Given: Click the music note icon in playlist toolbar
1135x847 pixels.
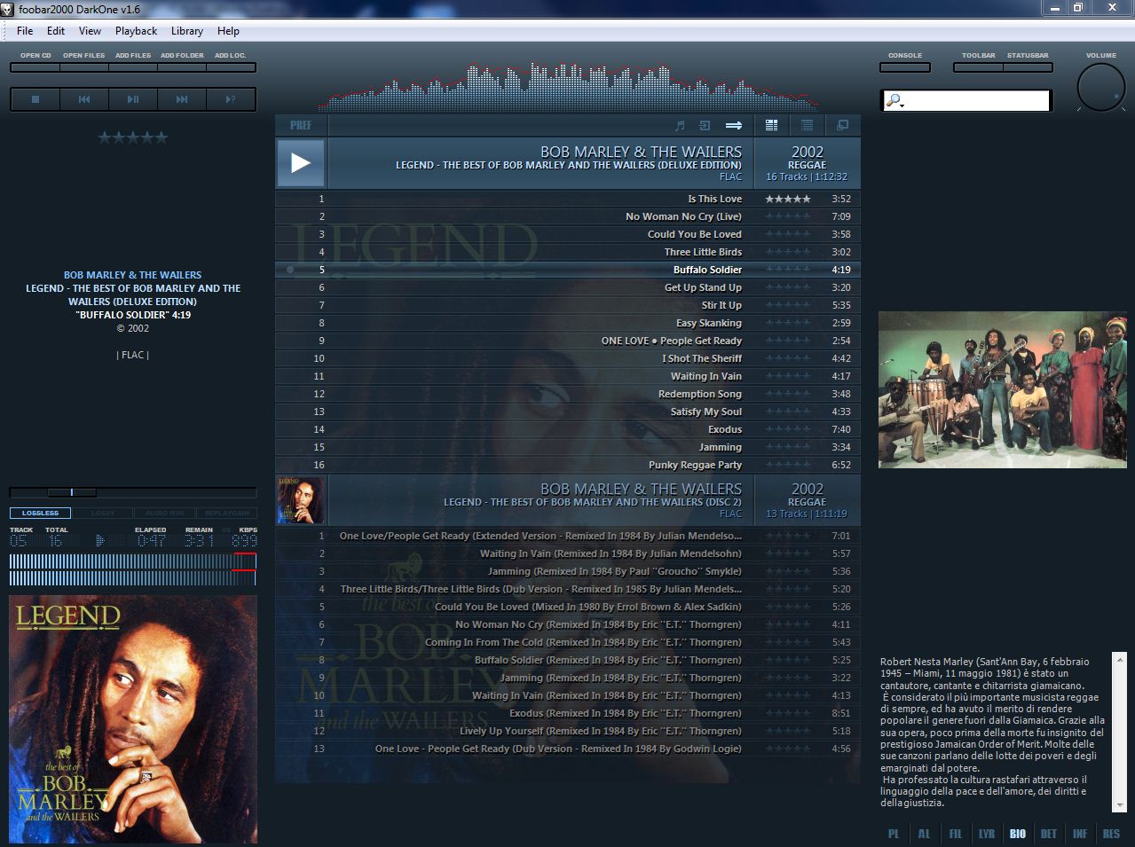Looking at the screenshot, I should pos(681,125).
